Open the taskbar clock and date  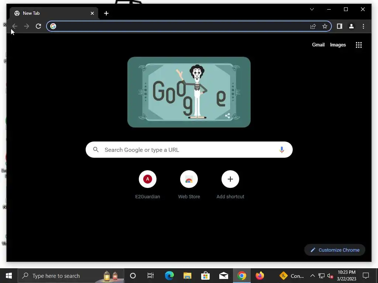[x=346, y=276]
